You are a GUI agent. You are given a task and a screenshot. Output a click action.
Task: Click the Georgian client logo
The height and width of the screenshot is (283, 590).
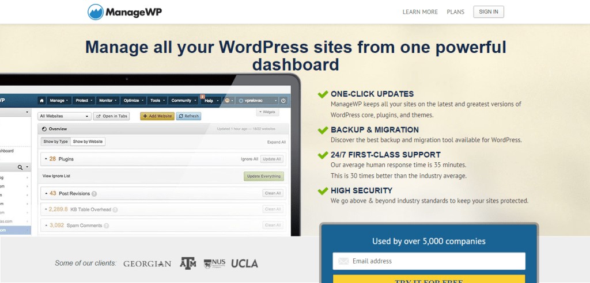[147, 264]
